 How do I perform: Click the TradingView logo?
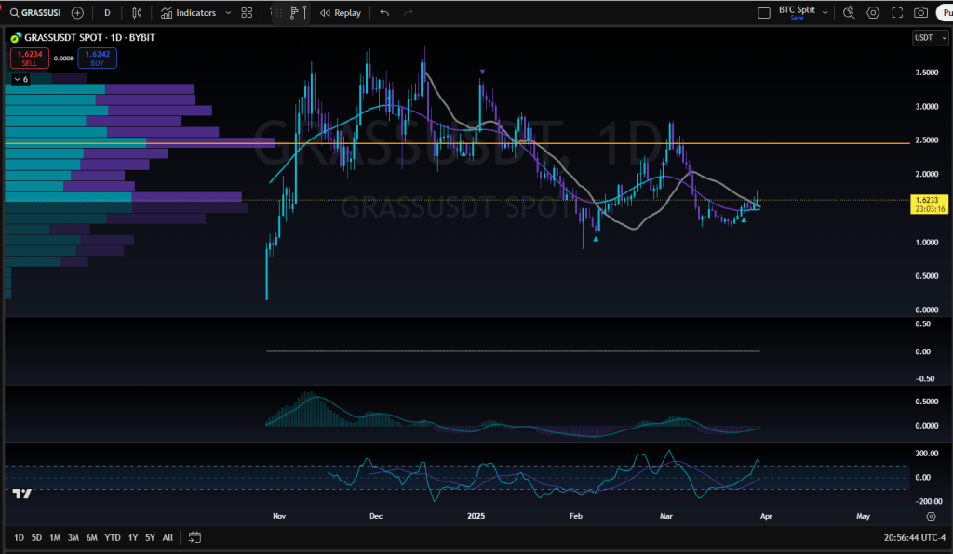tap(22, 494)
